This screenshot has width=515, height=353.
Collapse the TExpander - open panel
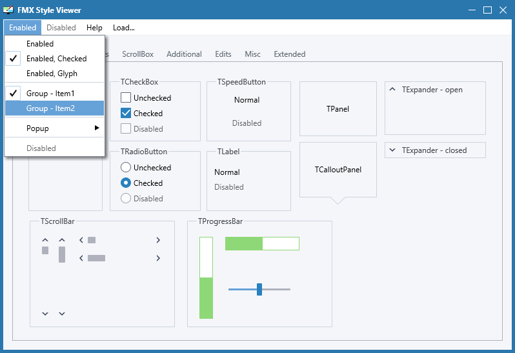[392, 89]
